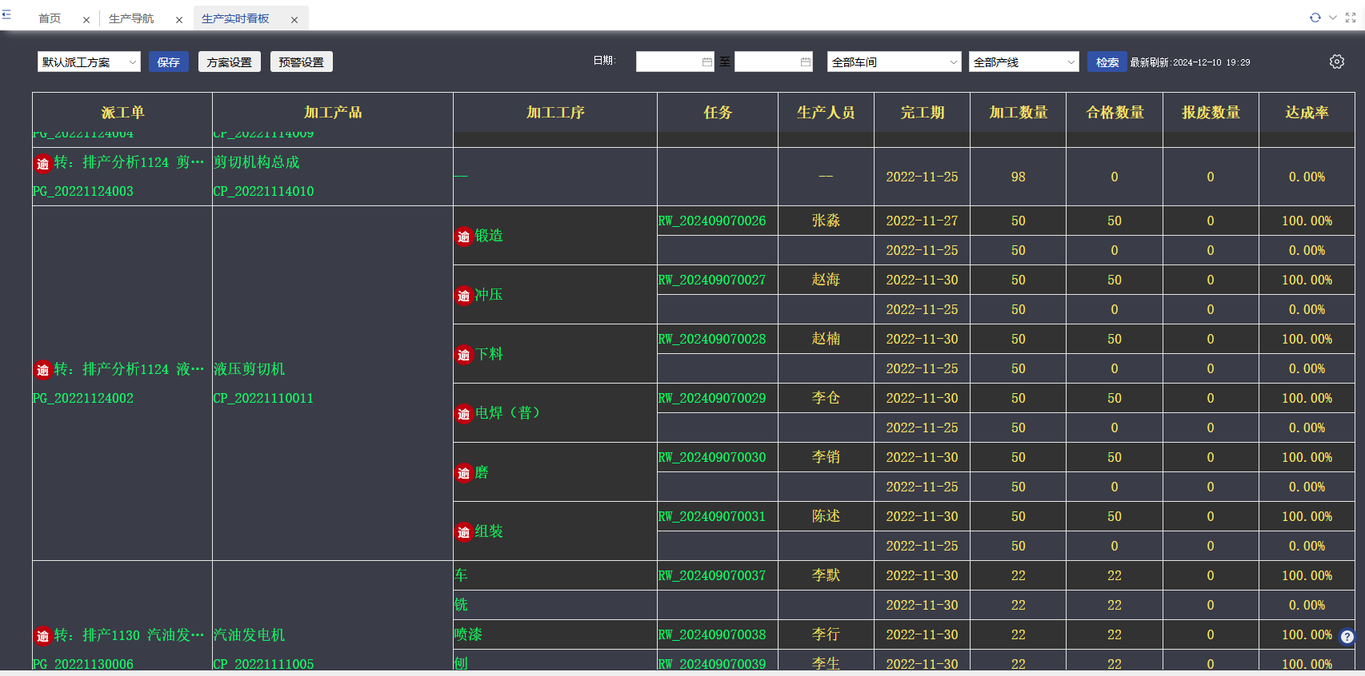Click the sidebar menu collapse icon

[6, 14]
